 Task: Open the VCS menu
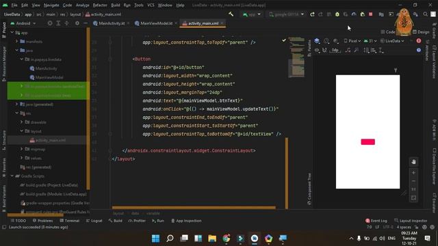click(151, 5)
